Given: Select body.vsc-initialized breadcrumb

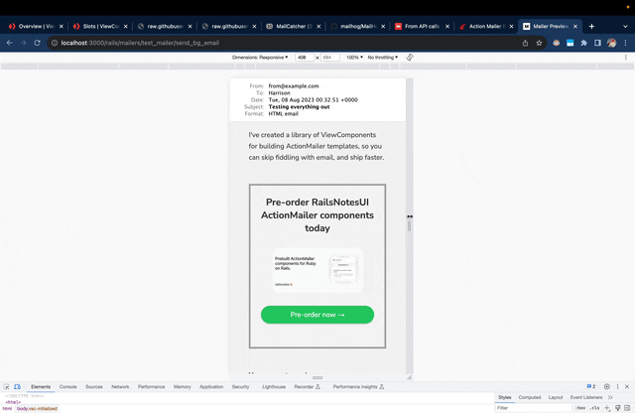Looking at the screenshot, I should pos(37,409).
